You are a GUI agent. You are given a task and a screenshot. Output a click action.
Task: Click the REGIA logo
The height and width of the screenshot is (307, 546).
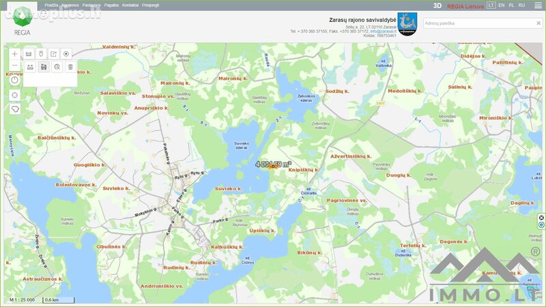tap(23, 22)
